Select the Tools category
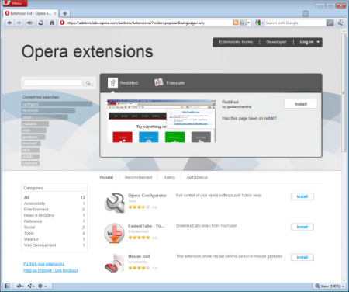The height and width of the screenshot is (292, 349). point(54,233)
